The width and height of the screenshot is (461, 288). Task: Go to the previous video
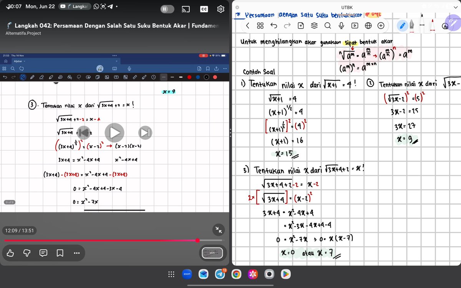point(84,133)
